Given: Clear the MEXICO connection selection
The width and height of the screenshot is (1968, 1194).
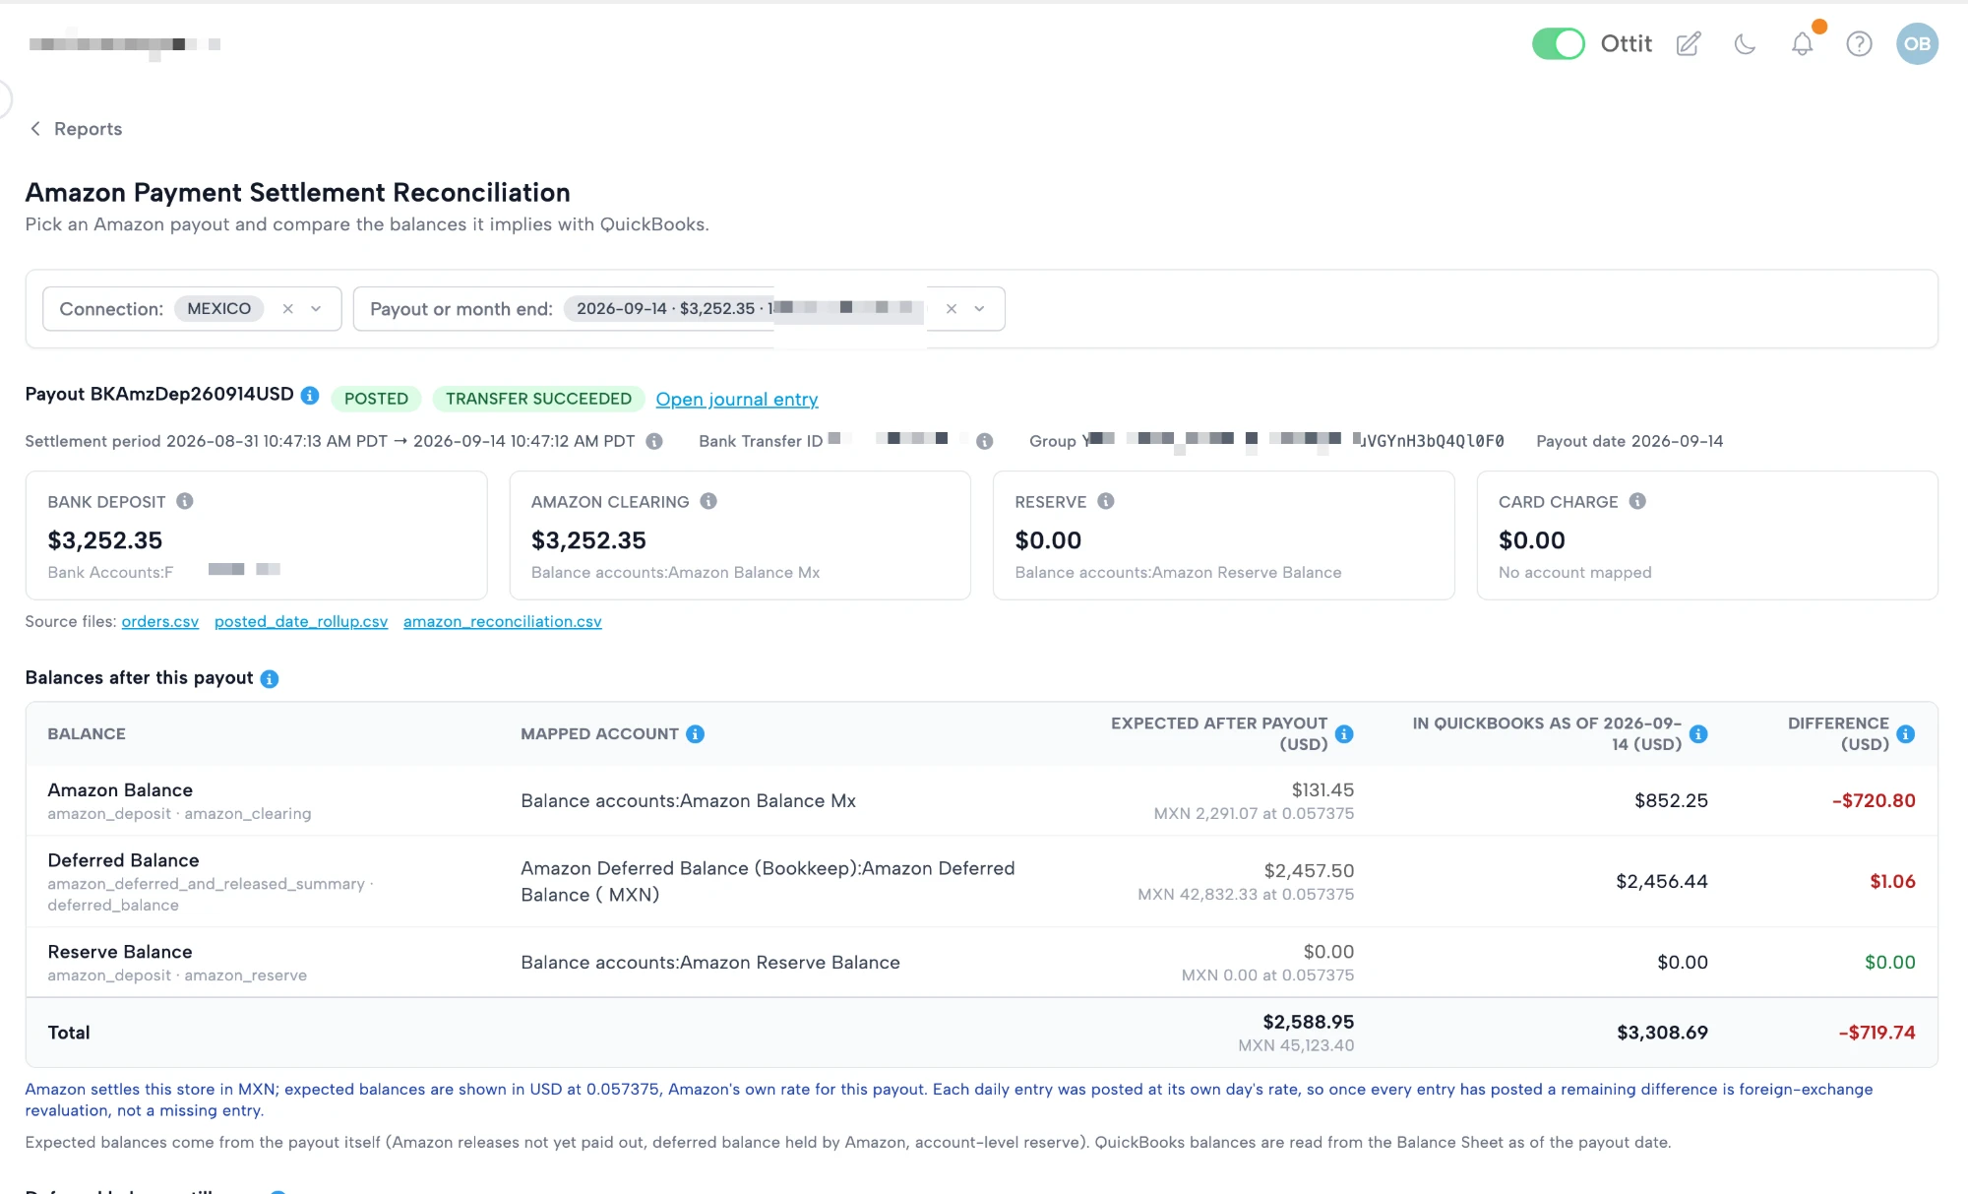Looking at the screenshot, I should 287,309.
